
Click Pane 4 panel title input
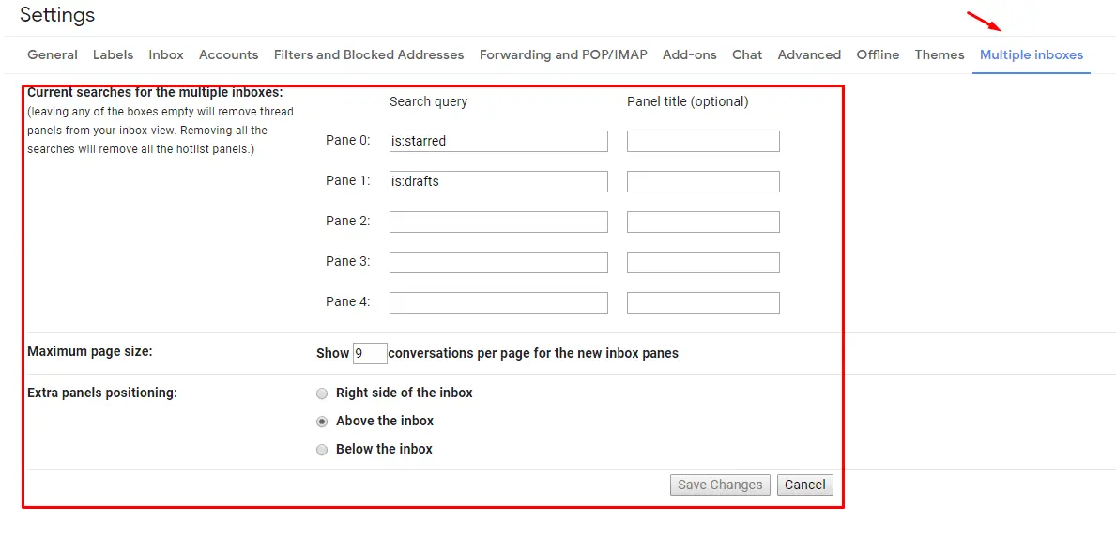(x=703, y=302)
